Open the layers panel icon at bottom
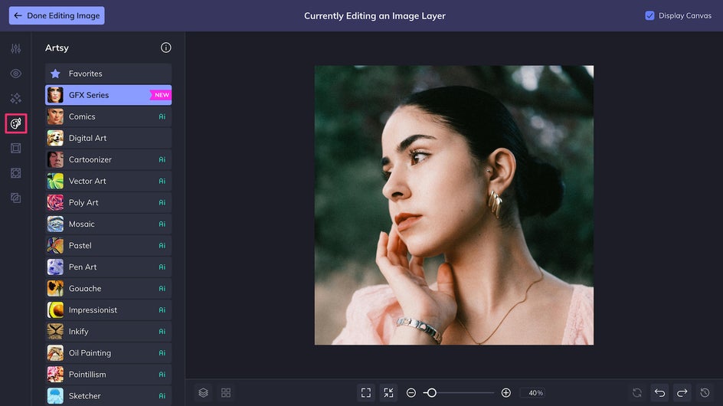This screenshot has height=406, width=723. pyautogui.click(x=204, y=393)
